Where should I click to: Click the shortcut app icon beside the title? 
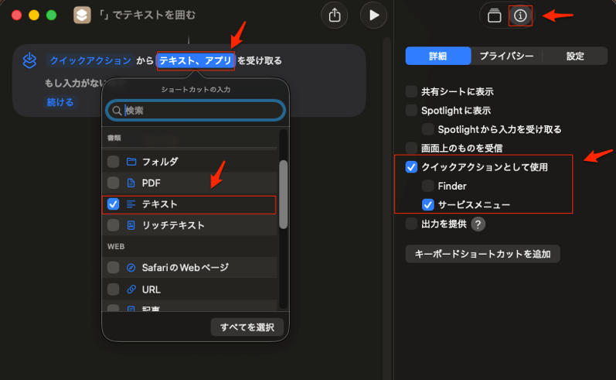coord(82,15)
